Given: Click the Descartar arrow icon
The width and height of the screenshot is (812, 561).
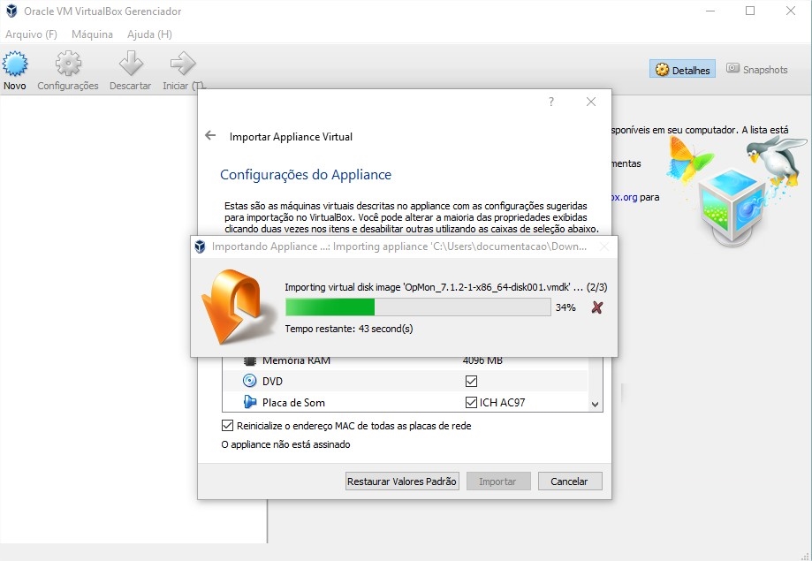Looking at the screenshot, I should (x=131, y=65).
